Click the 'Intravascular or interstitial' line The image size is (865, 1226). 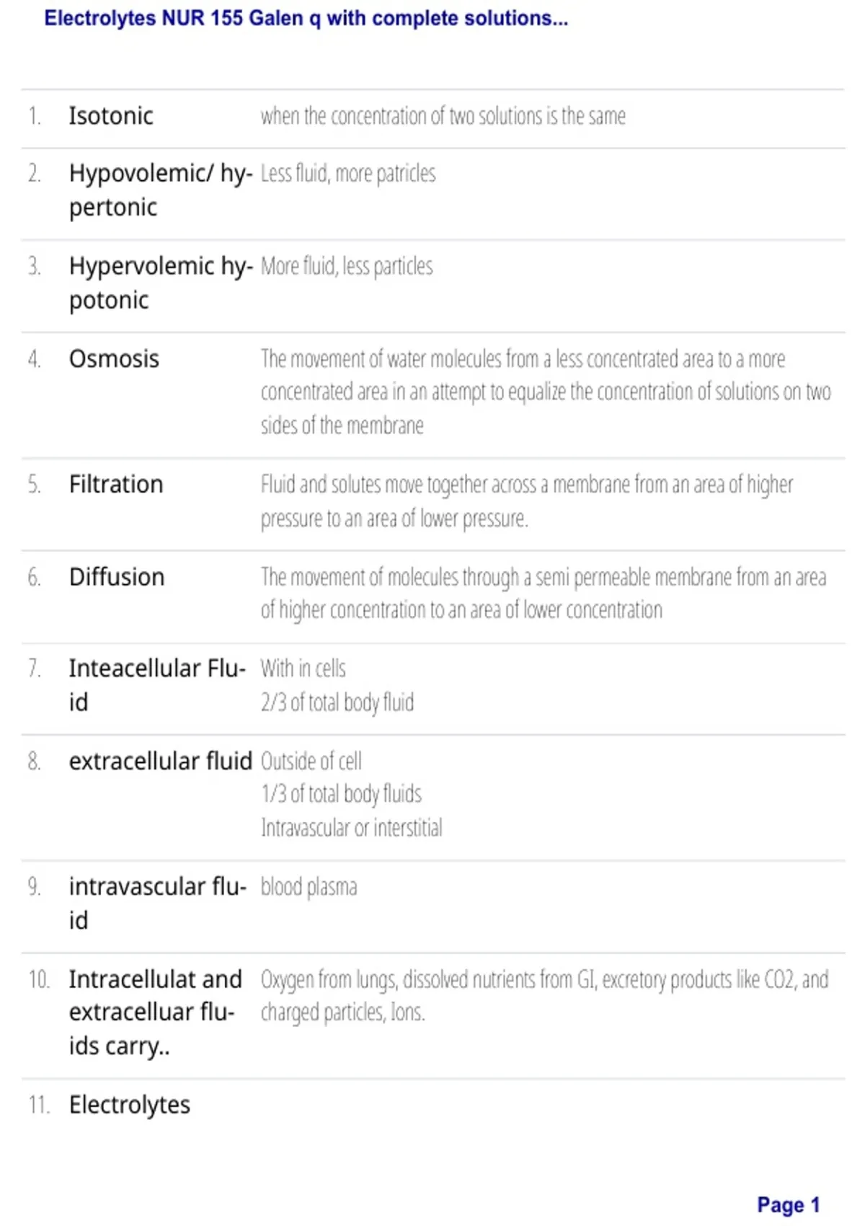pyautogui.click(x=352, y=828)
